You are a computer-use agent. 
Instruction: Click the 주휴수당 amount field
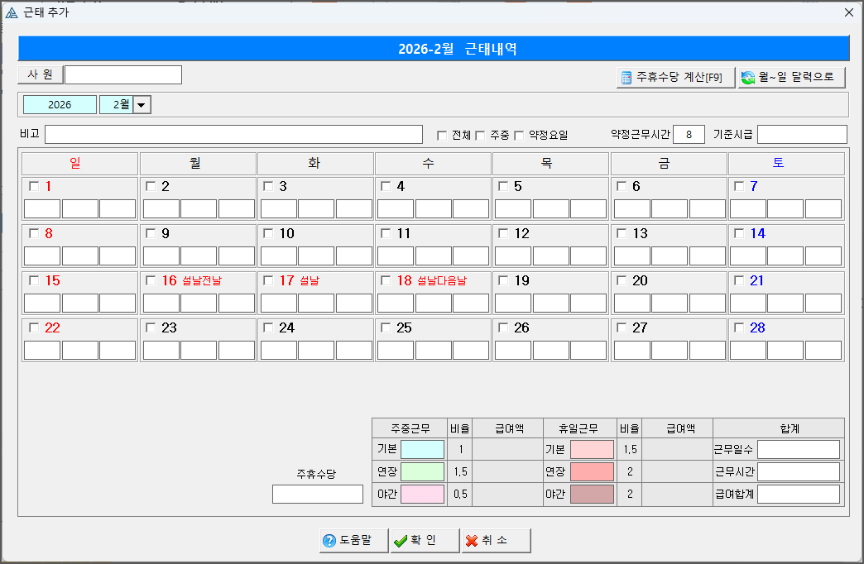click(318, 494)
